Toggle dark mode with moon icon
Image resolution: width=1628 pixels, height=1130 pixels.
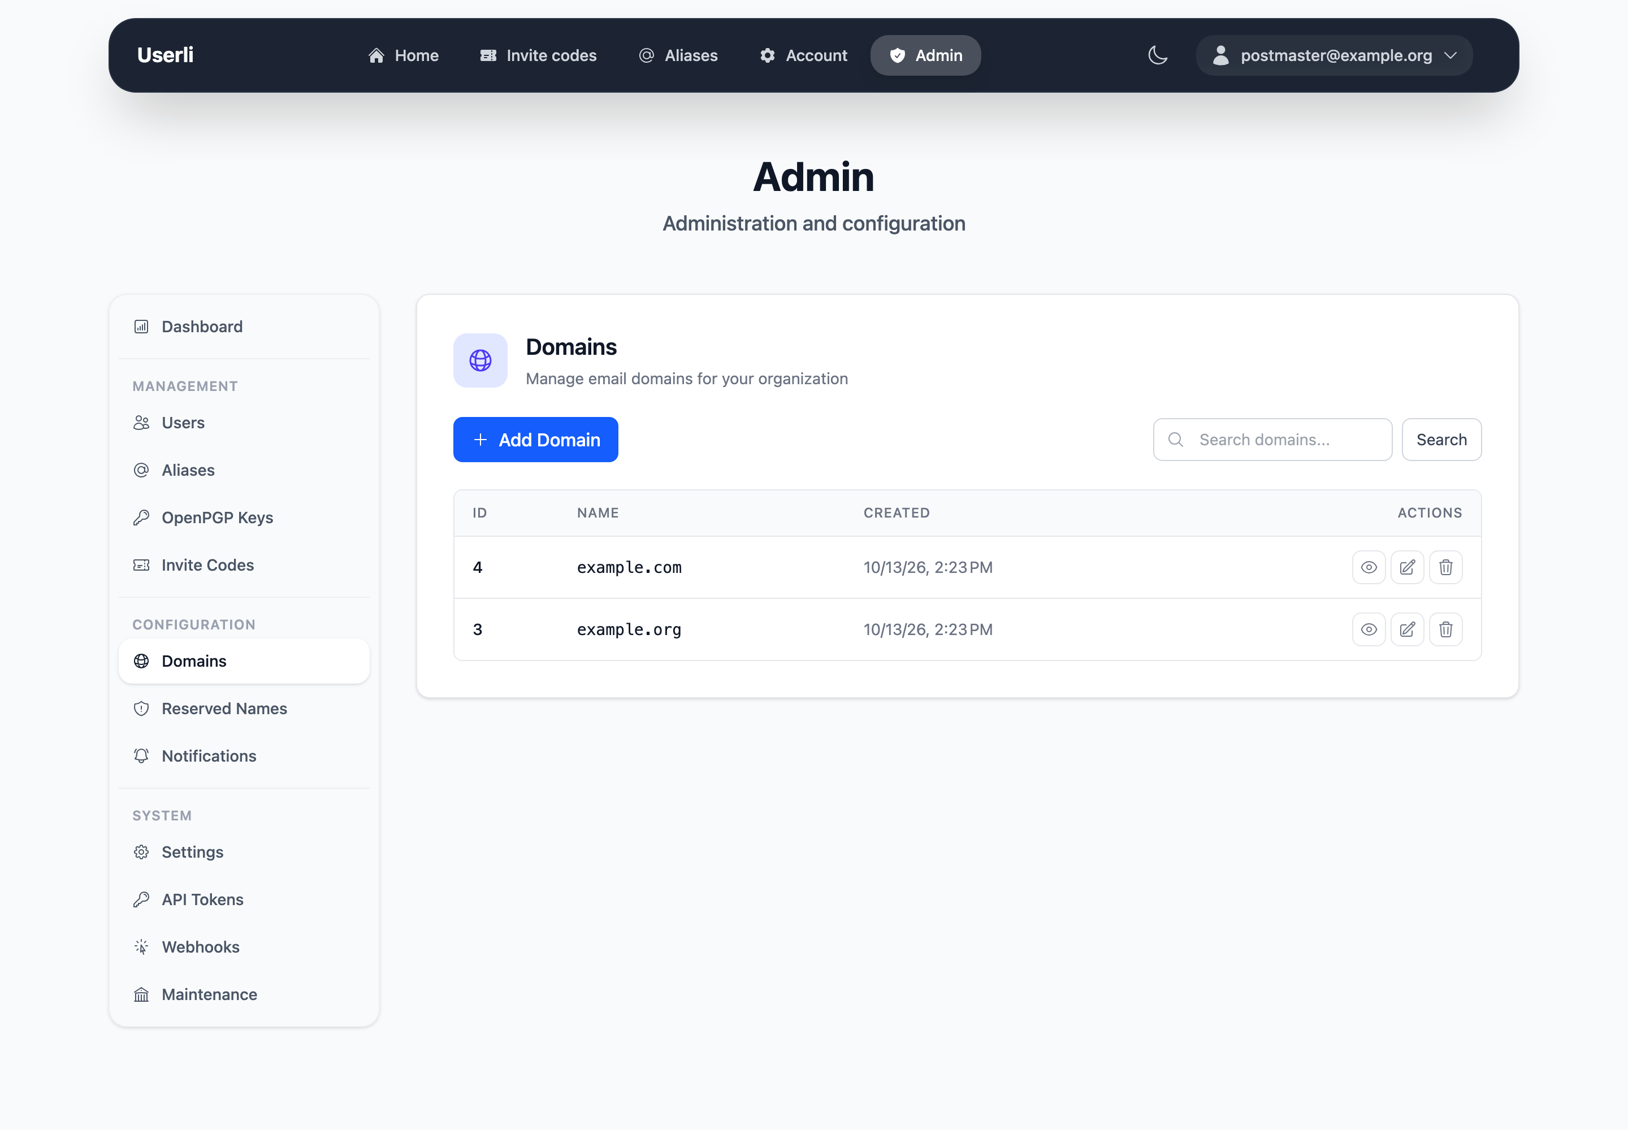pos(1158,55)
